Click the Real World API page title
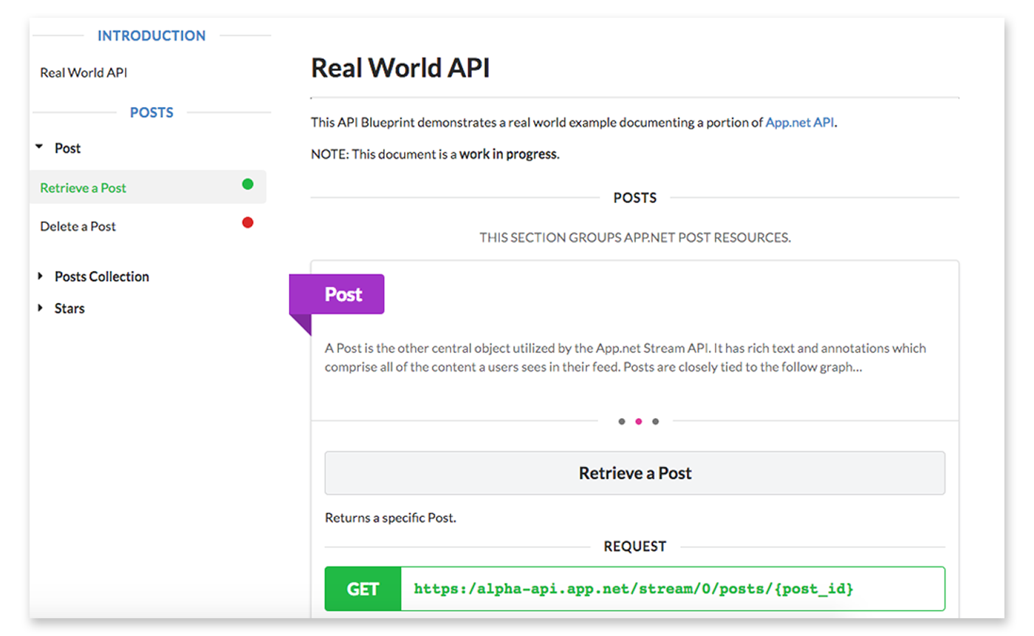The width and height of the screenshot is (1034, 636). (400, 68)
